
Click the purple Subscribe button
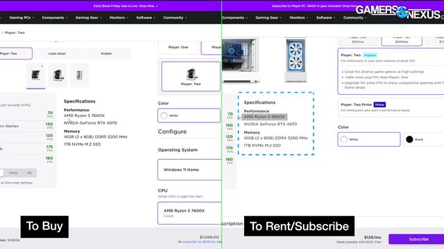(416, 239)
